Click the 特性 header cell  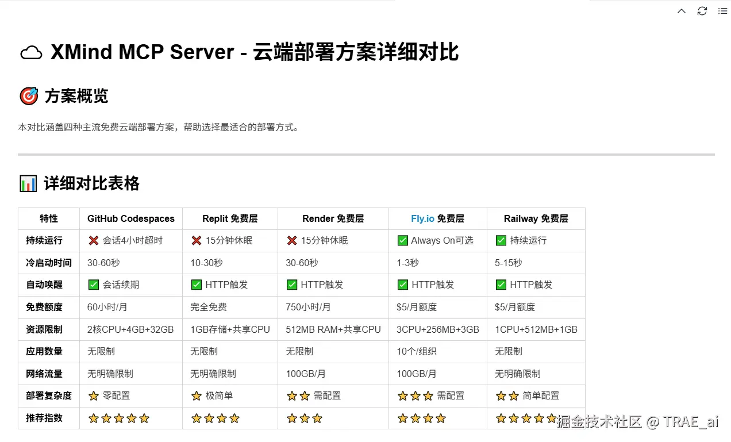pyautogui.click(x=49, y=218)
